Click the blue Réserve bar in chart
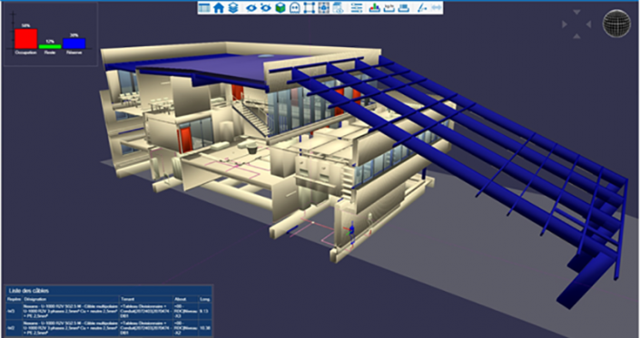This screenshot has height=338, width=640. pos(74,43)
